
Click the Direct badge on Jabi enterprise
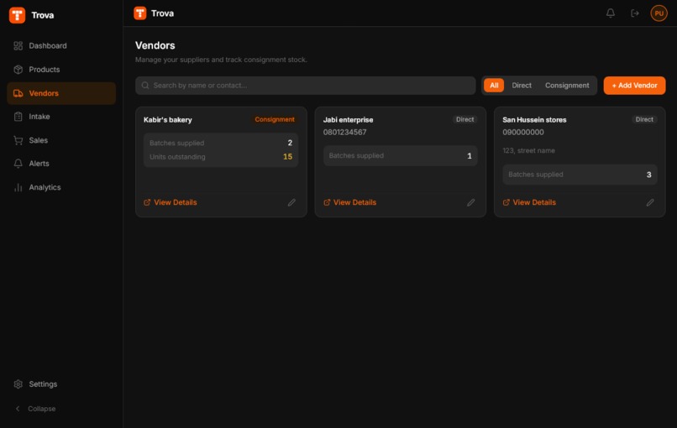tap(465, 119)
